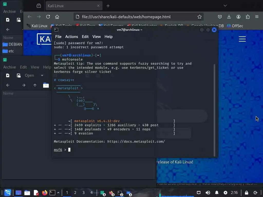Bookmark this page with the star
Image resolution: width=263 pixels, height=197 pixels.
[x=199, y=17]
